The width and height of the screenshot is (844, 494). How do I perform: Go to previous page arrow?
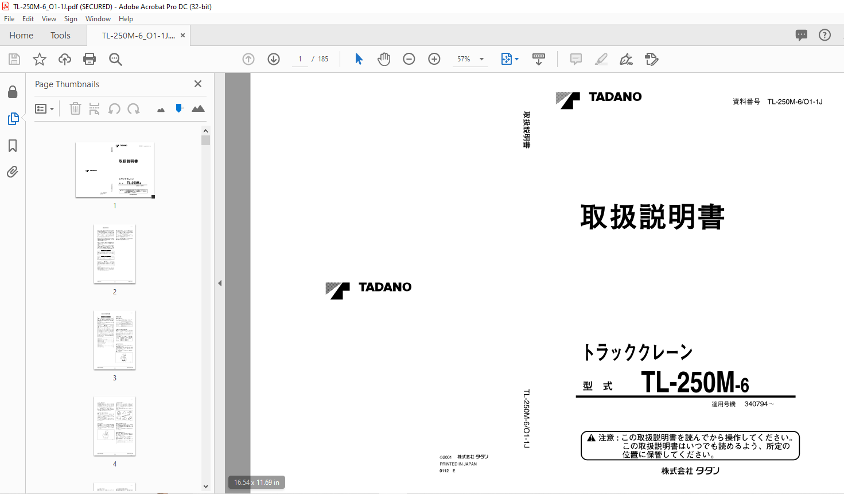(248, 59)
